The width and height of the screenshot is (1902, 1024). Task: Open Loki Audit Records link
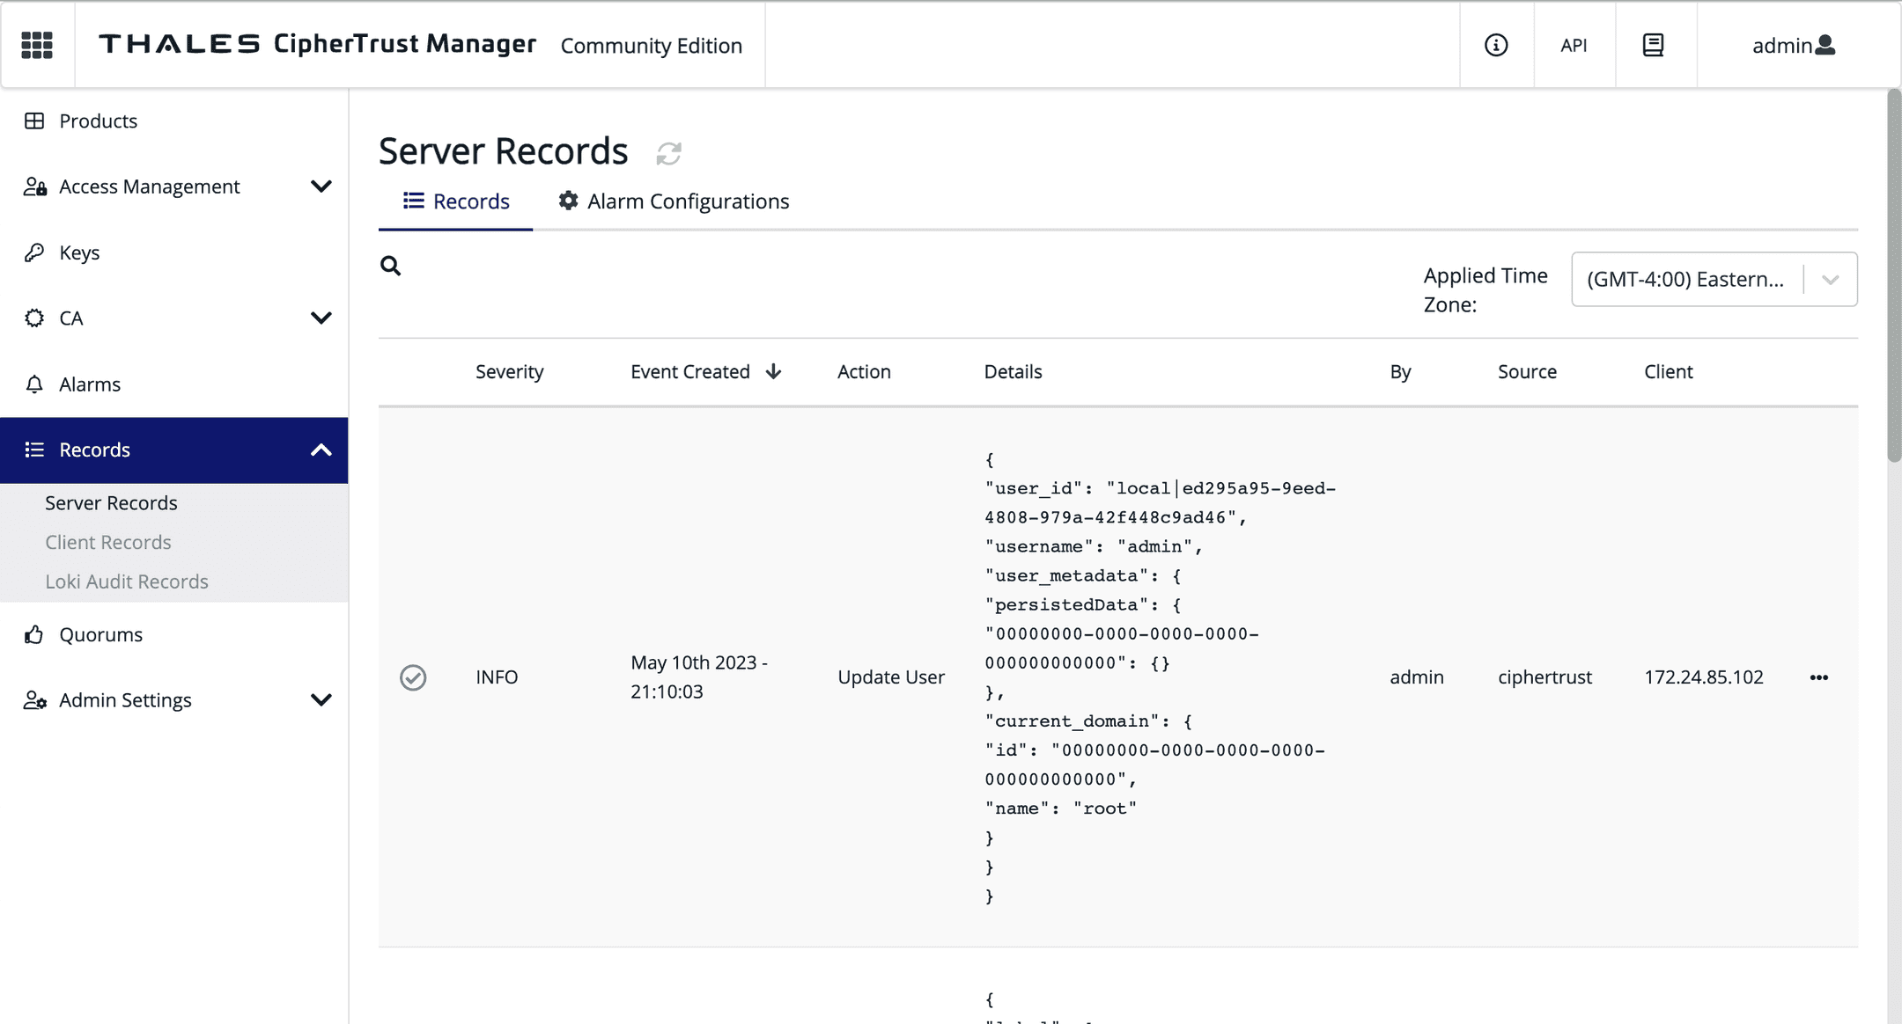[x=127, y=581]
